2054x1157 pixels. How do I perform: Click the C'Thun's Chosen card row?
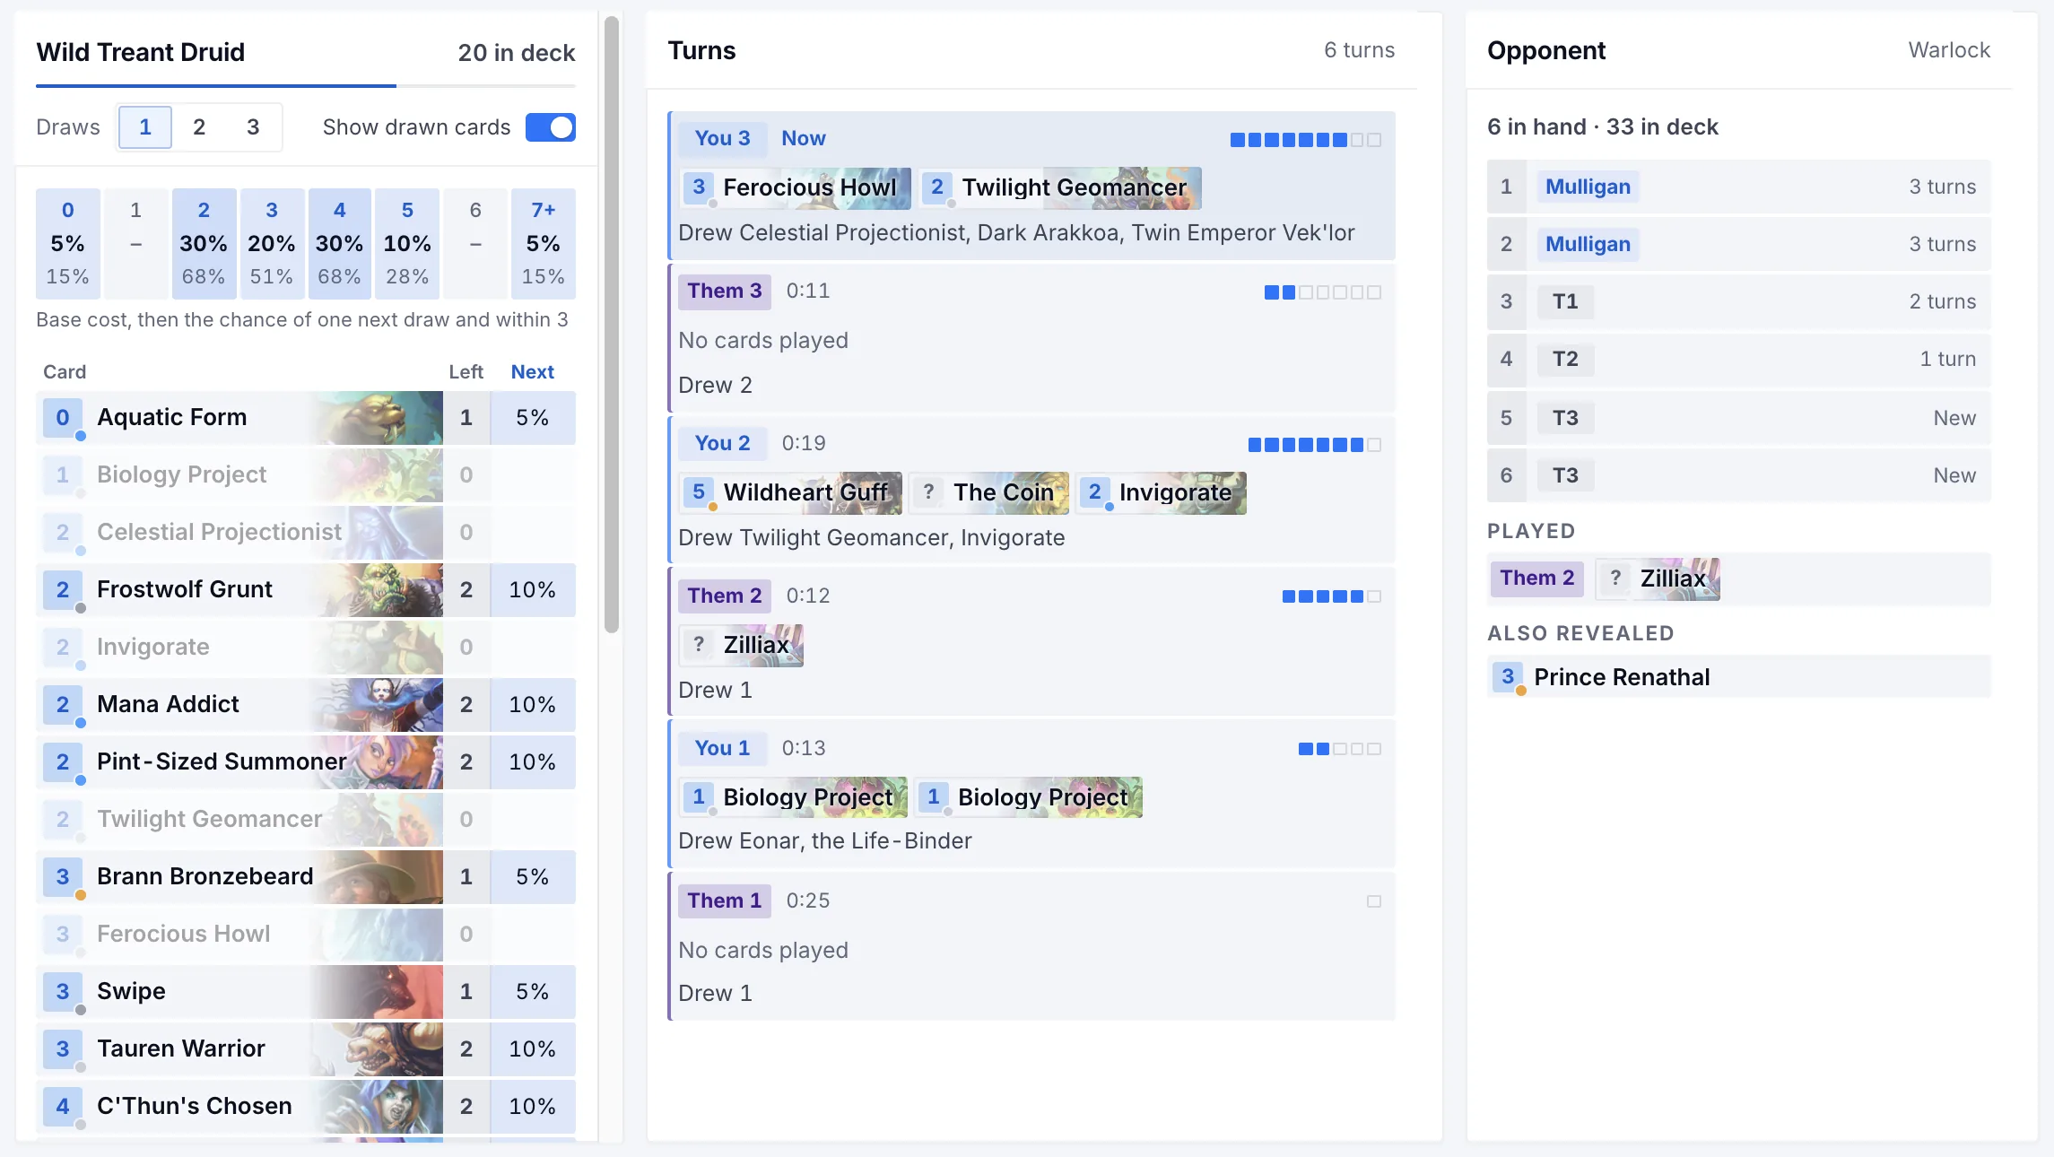pos(306,1106)
